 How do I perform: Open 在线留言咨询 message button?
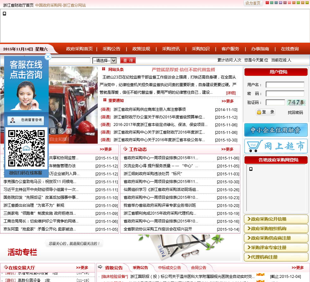(26, 120)
